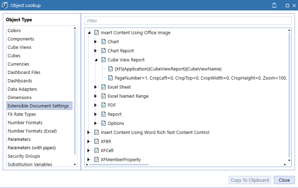Screen dimensions: 298x188
Task: Select Parameters (with pipes) object type
Action: pyautogui.click(x=32, y=148)
